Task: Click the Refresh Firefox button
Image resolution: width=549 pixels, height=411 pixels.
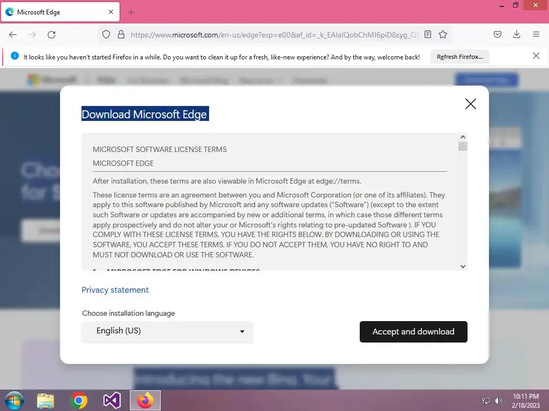Action: (459, 57)
